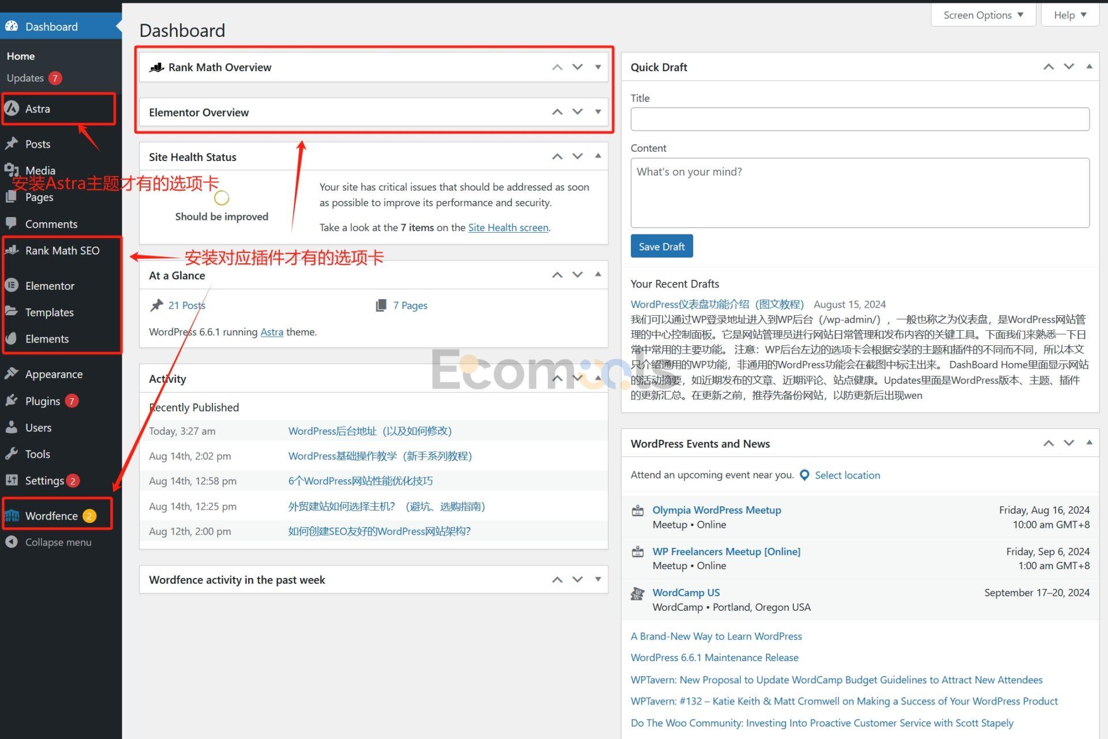Screen dimensions: 1108x739
Task: Open the Home submenu item
Action: (x=21, y=56)
